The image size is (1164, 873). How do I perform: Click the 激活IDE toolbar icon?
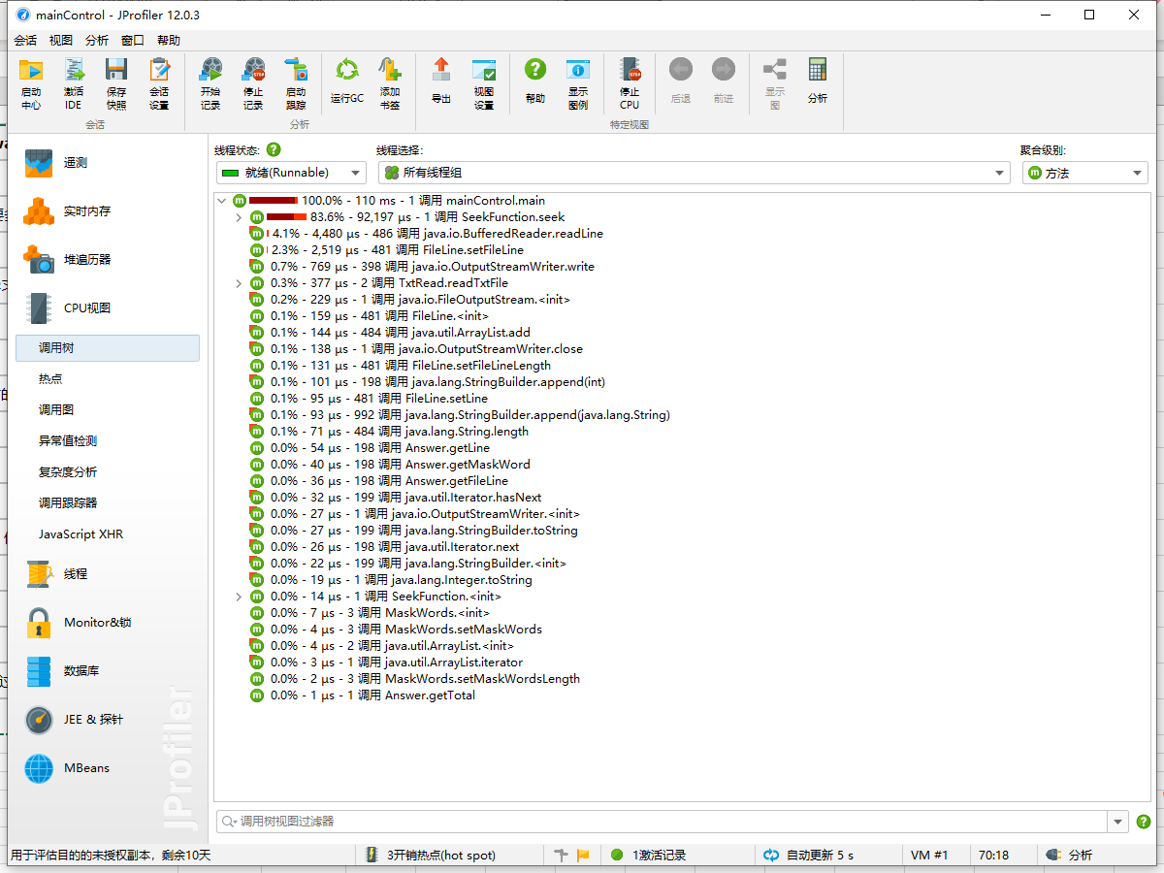(74, 83)
